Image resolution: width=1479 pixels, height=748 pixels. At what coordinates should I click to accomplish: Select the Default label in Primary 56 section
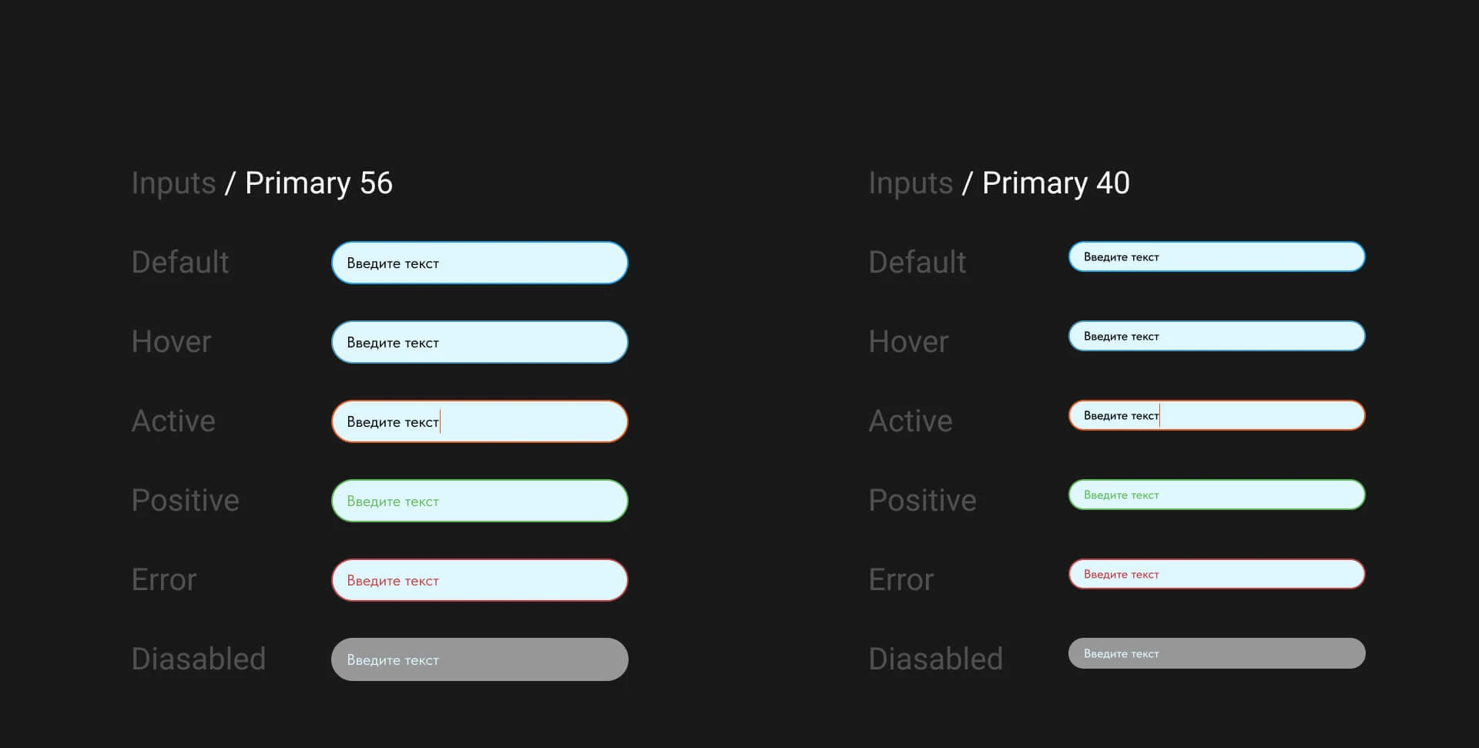point(180,263)
